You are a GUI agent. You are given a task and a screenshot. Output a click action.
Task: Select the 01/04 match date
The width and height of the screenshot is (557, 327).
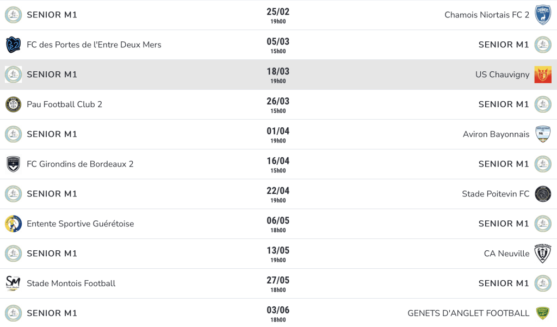(x=278, y=131)
